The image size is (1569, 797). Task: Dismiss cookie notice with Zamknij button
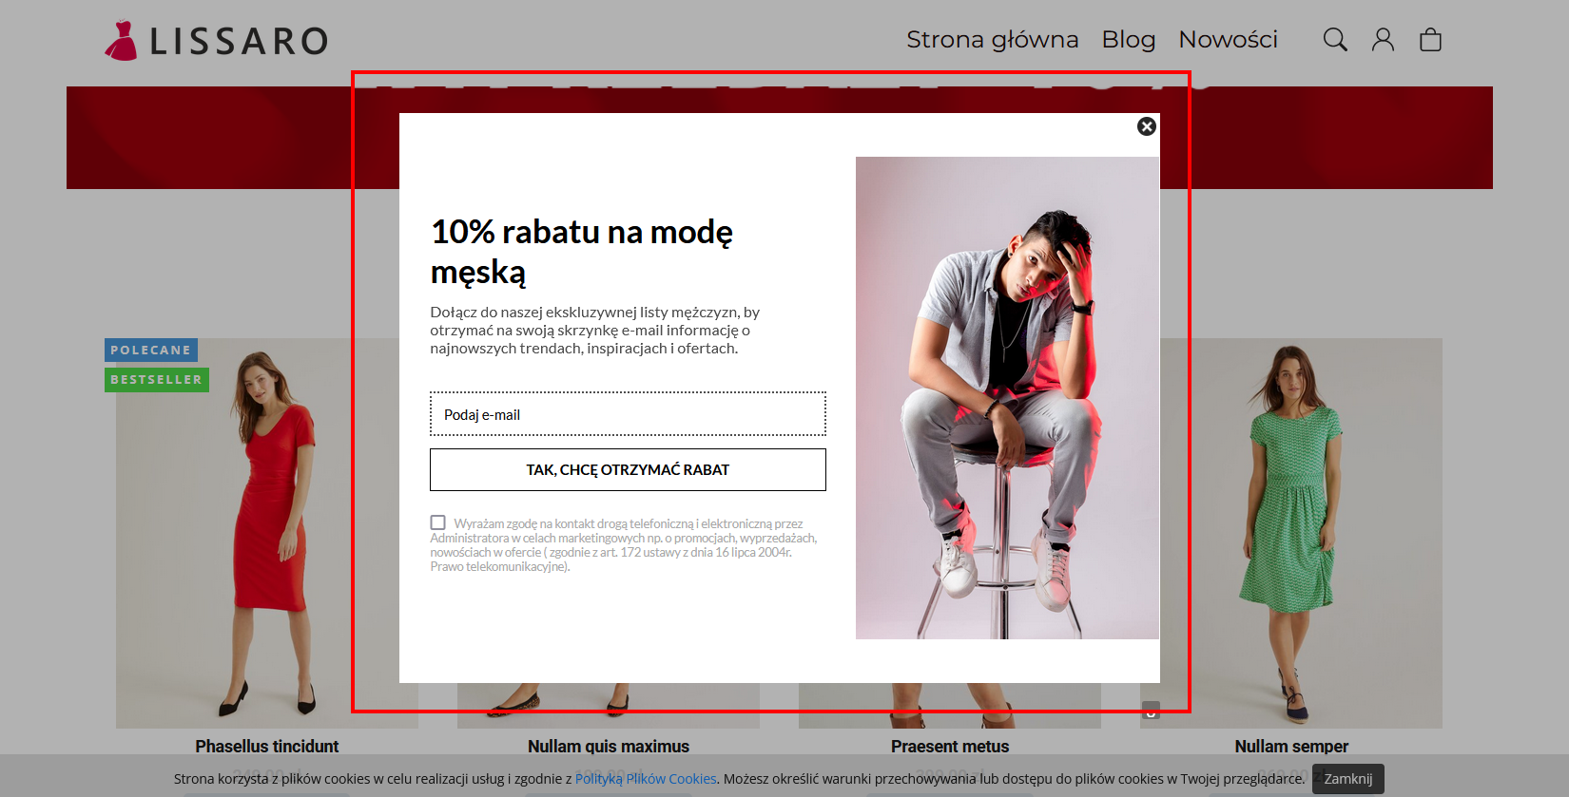[x=1348, y=779]
